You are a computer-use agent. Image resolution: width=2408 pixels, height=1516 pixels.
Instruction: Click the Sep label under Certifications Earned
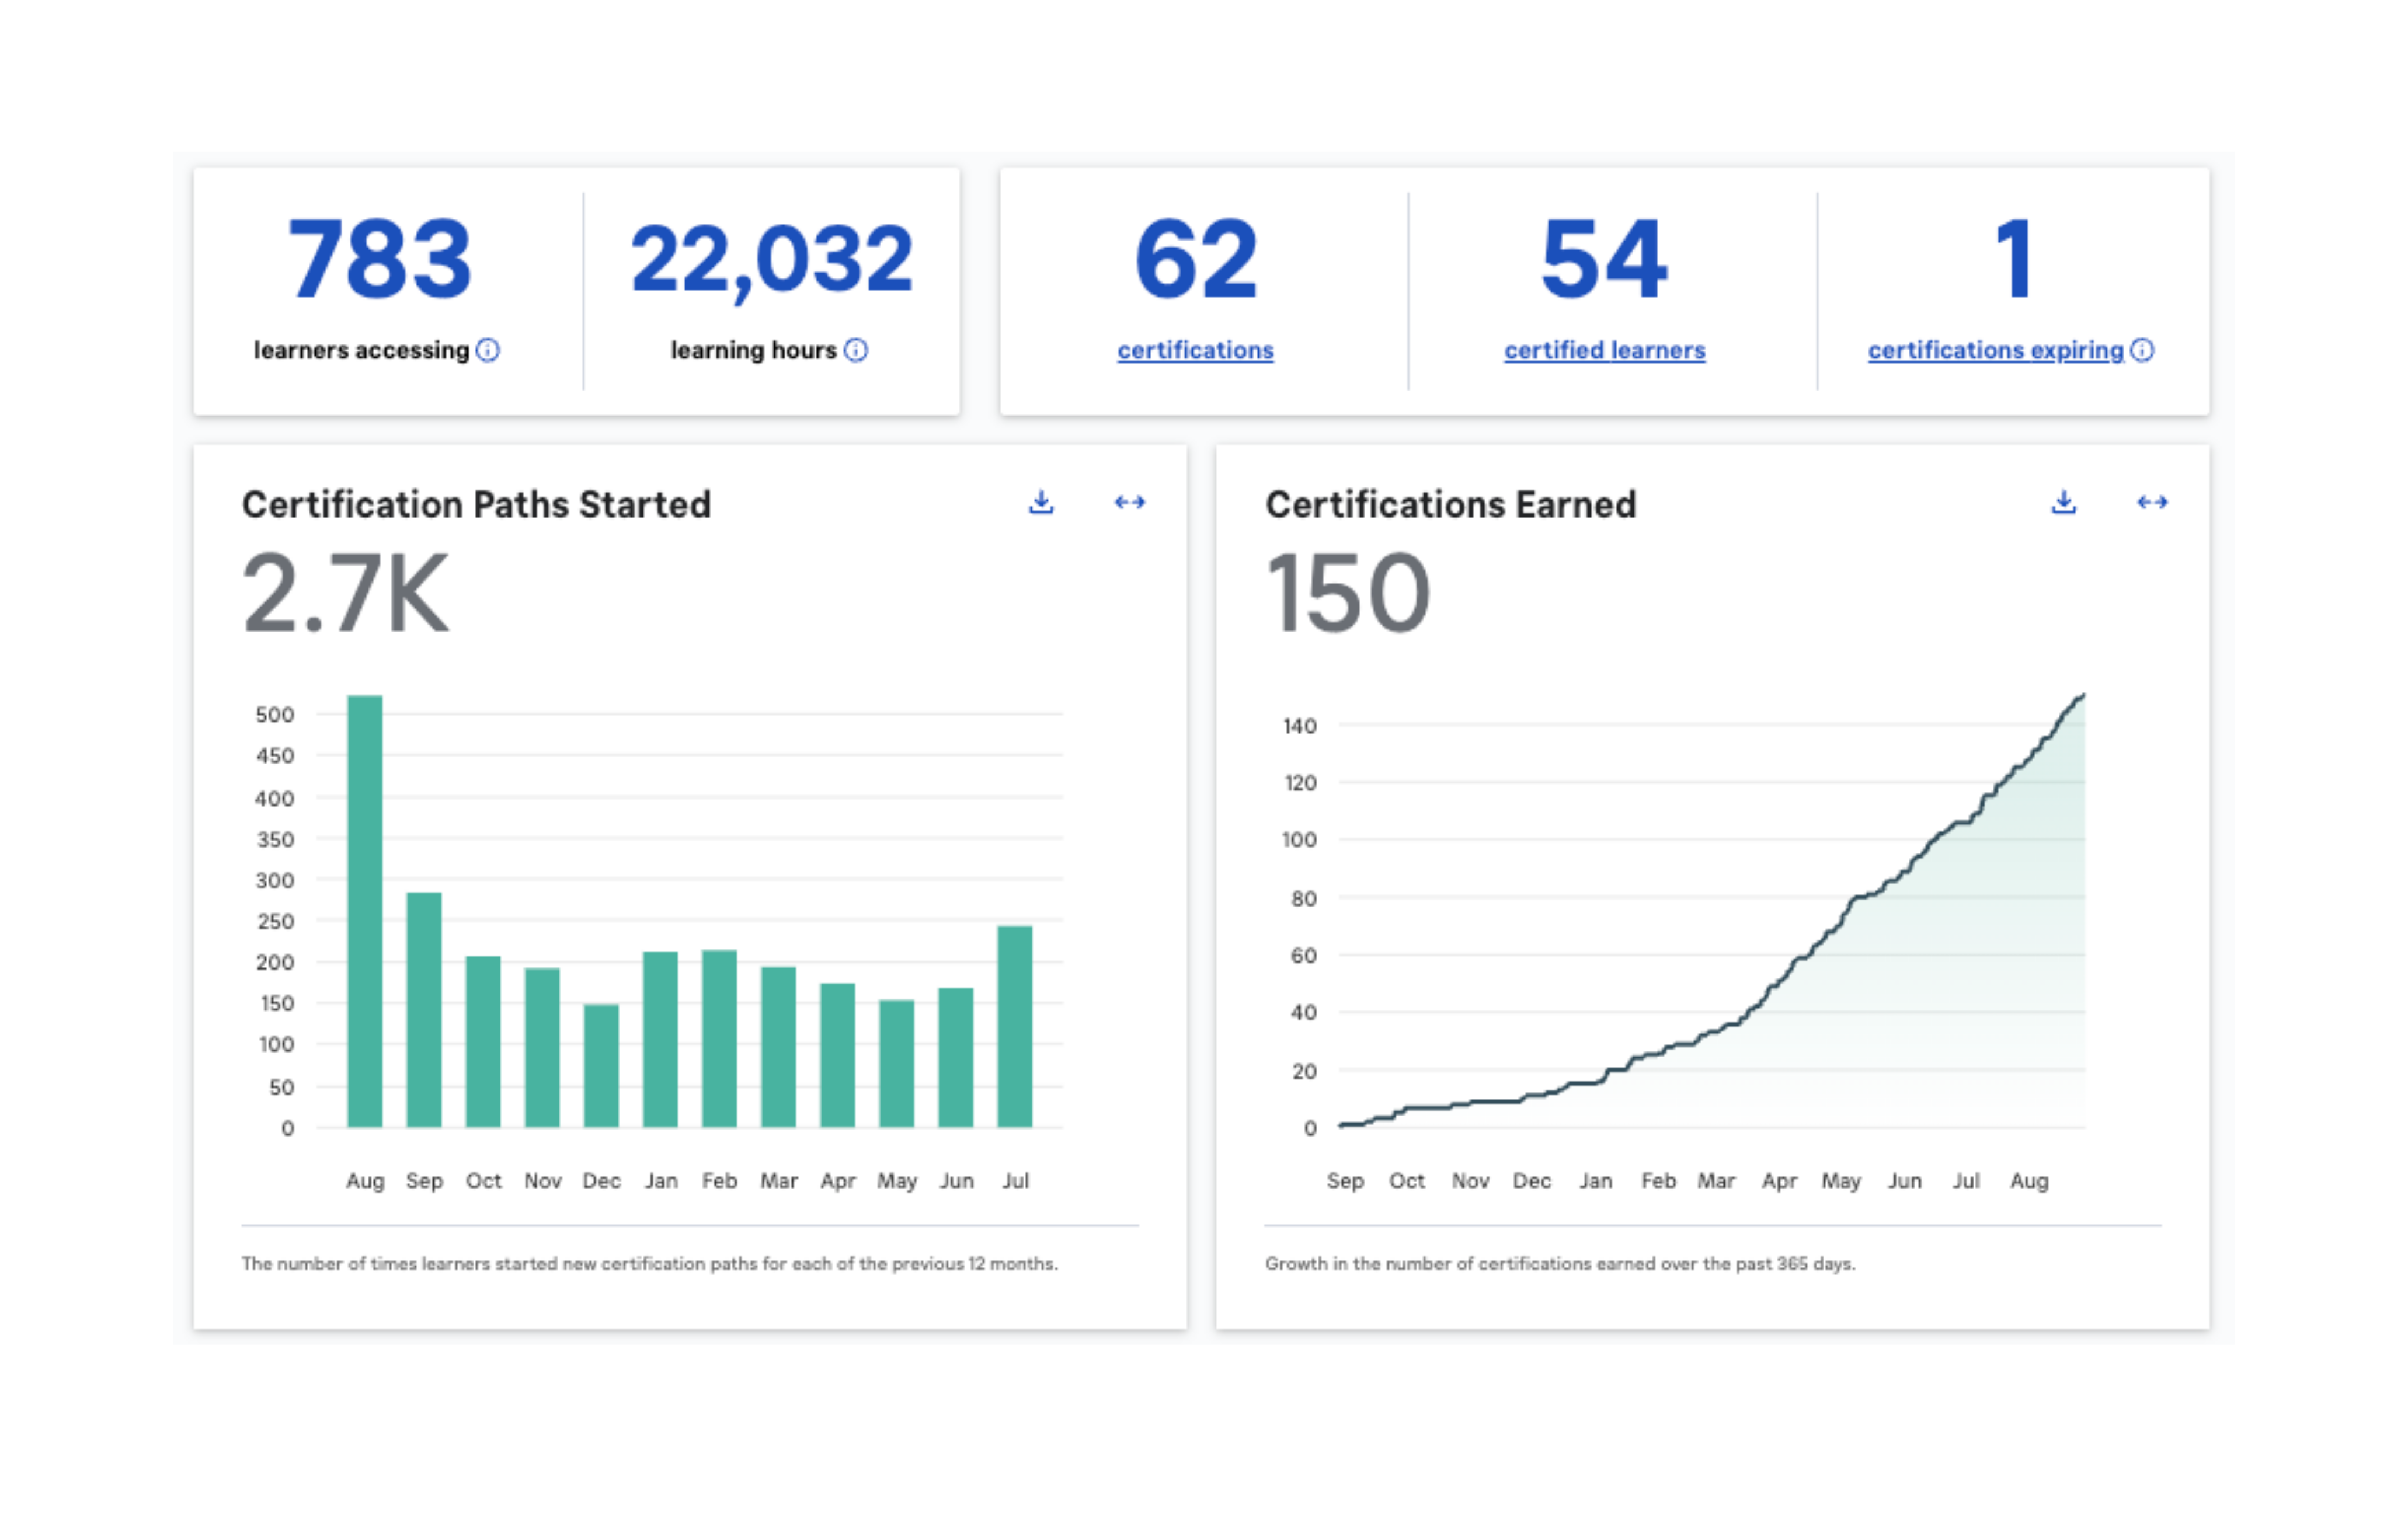[x=1345, y=1181]
